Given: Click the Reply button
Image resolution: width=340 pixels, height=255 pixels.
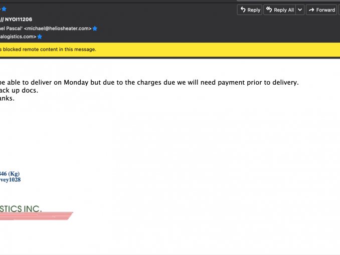Looking at the screenshot, I should tap(249, 10).
